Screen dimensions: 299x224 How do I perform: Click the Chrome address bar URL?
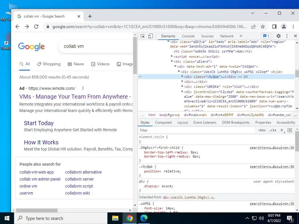coord(149,27)
